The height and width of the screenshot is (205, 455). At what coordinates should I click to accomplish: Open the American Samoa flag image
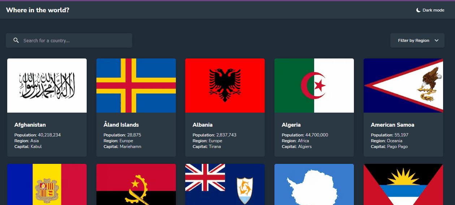tap(403, 86)
